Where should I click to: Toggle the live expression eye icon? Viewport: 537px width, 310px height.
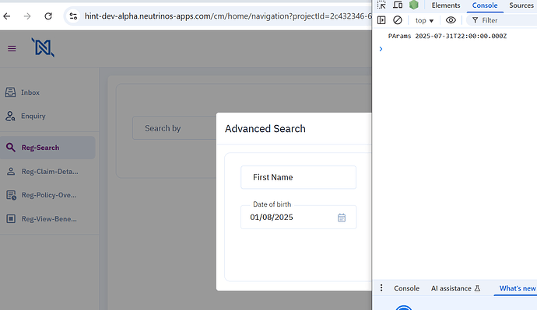point(451,20)
